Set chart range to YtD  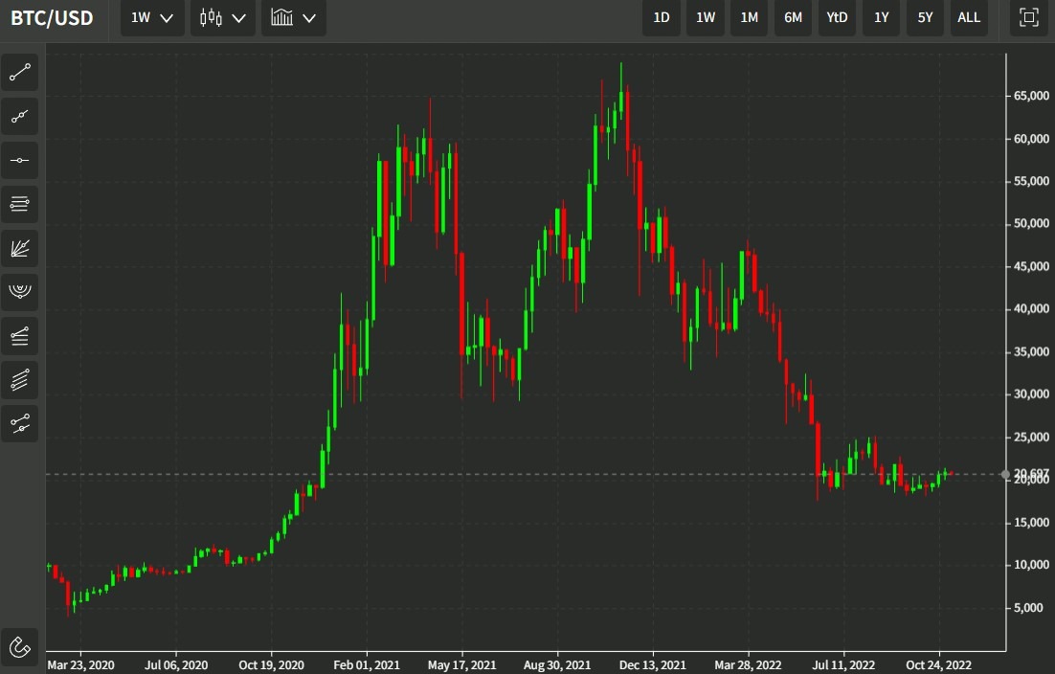(x=837, y=17)
